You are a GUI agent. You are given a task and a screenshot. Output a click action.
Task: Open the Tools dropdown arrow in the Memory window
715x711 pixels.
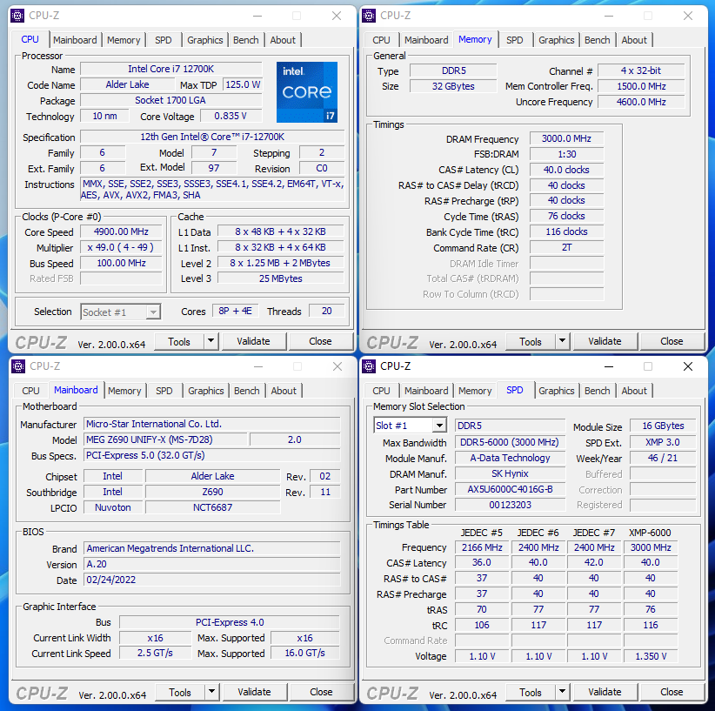pyautogui.click(x=562, y=341)
